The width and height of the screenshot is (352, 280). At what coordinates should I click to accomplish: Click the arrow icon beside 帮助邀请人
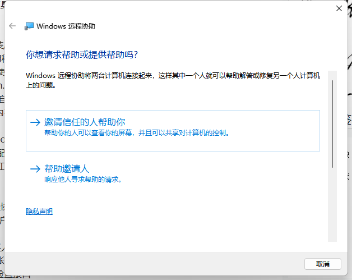click(35, 169)
